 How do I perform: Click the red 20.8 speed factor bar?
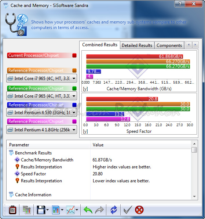tap(122, 99)
